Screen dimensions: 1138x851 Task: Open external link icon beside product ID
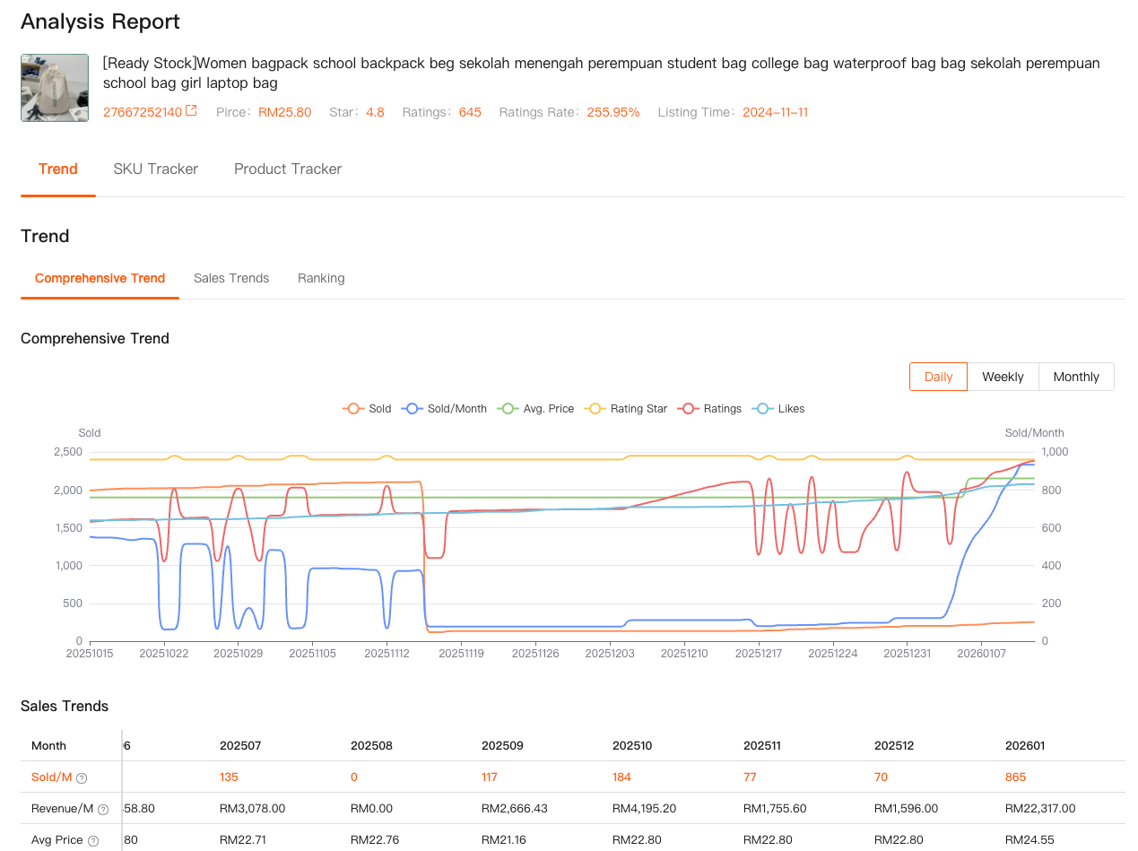(x=191, y=112)
